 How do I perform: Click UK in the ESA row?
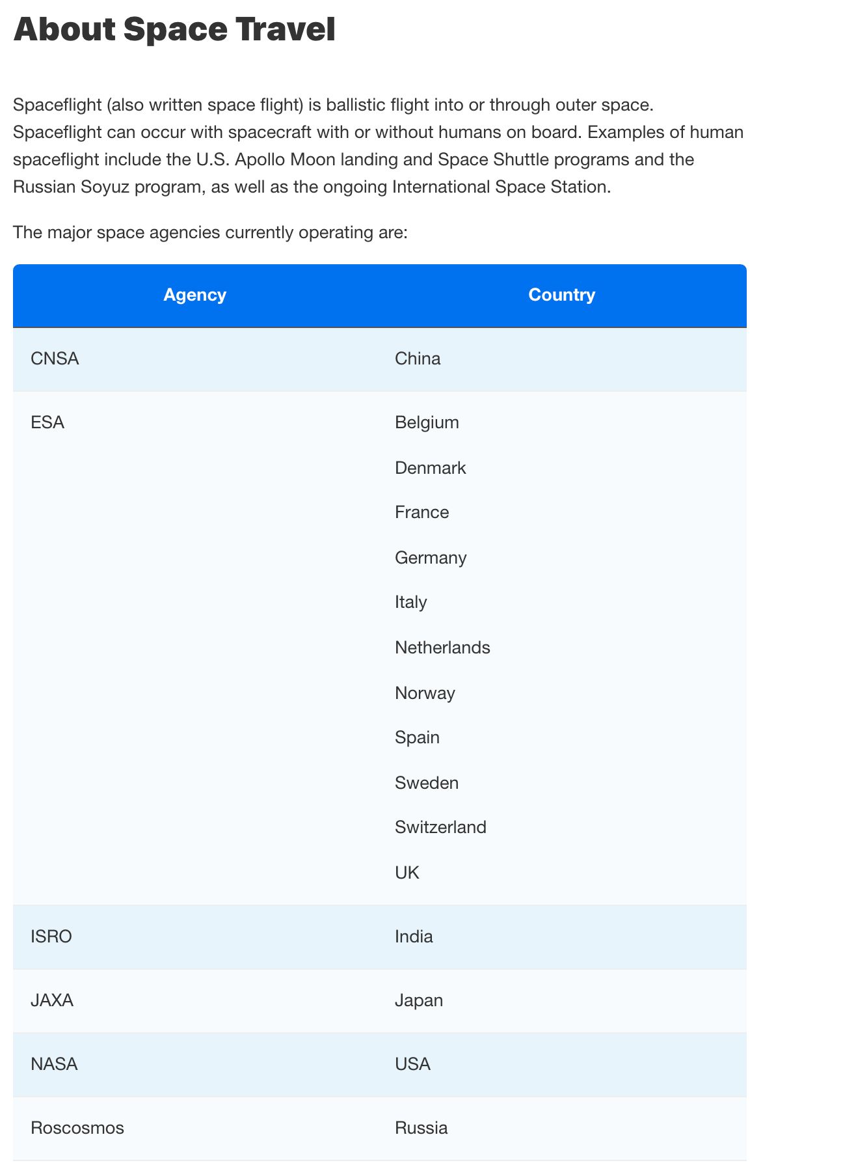[407, 873]
